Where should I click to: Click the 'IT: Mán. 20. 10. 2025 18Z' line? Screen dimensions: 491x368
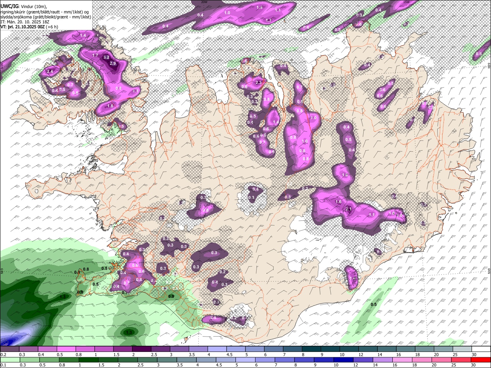tap(25, 22)
